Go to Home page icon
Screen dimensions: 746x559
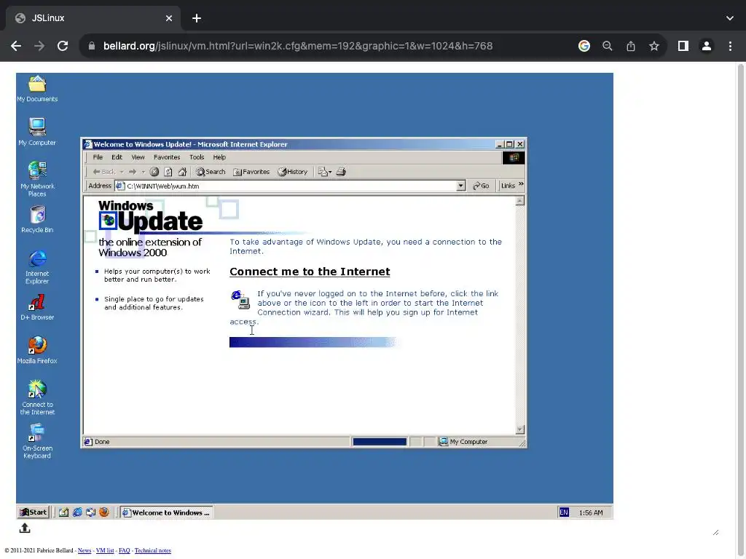(182, 172)
